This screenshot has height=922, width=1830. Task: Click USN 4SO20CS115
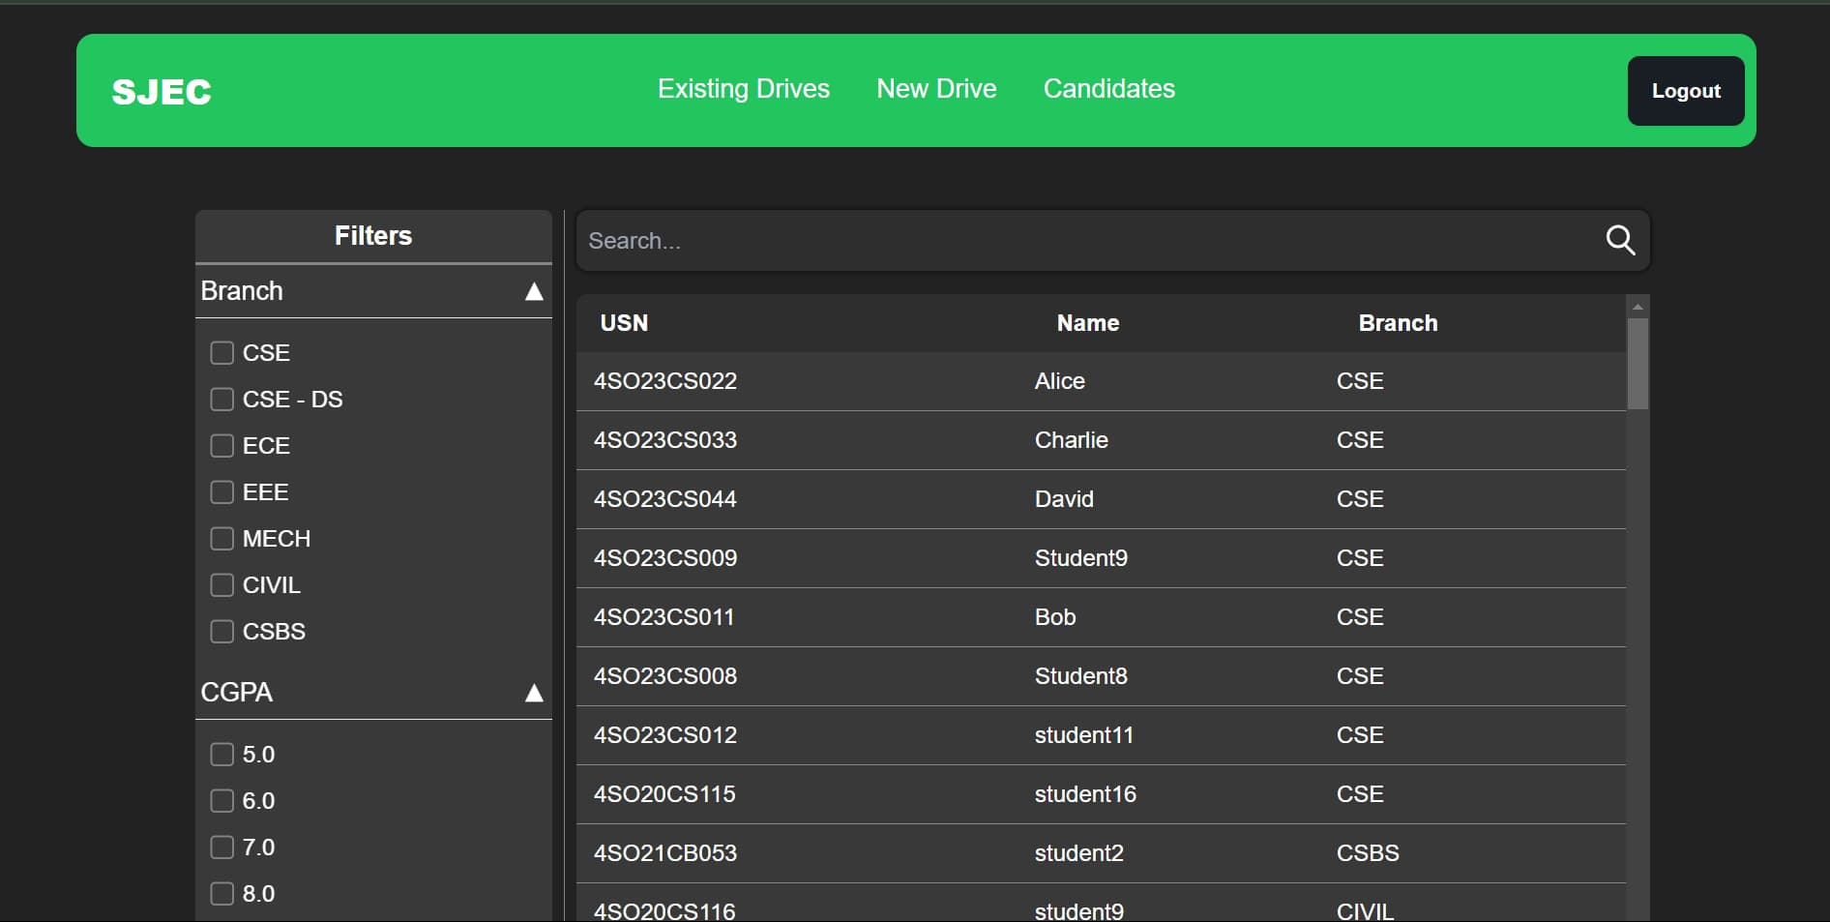[664, 794]
